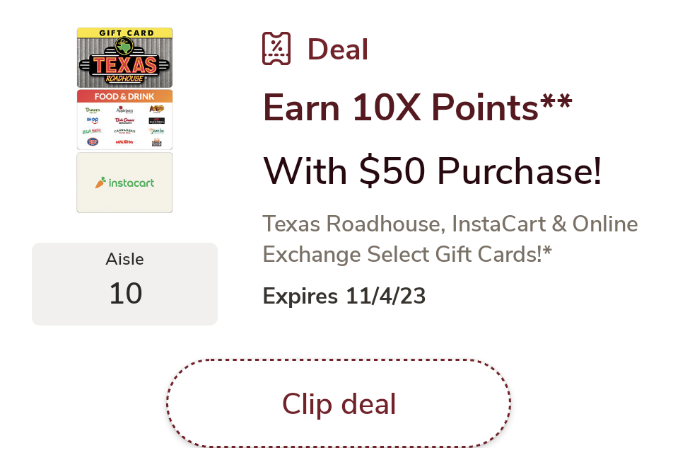Click the IHOP logo
Viewport: 673px width, 460px height.
pos(93,120)
